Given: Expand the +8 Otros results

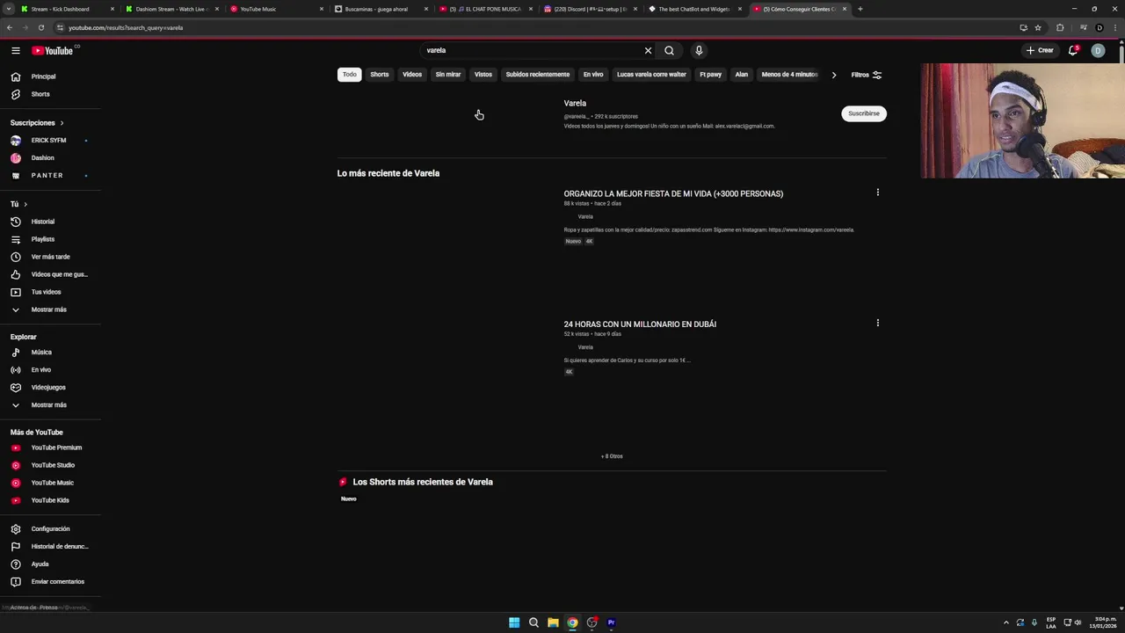Looking at the screenshot, I should (612, 456).
